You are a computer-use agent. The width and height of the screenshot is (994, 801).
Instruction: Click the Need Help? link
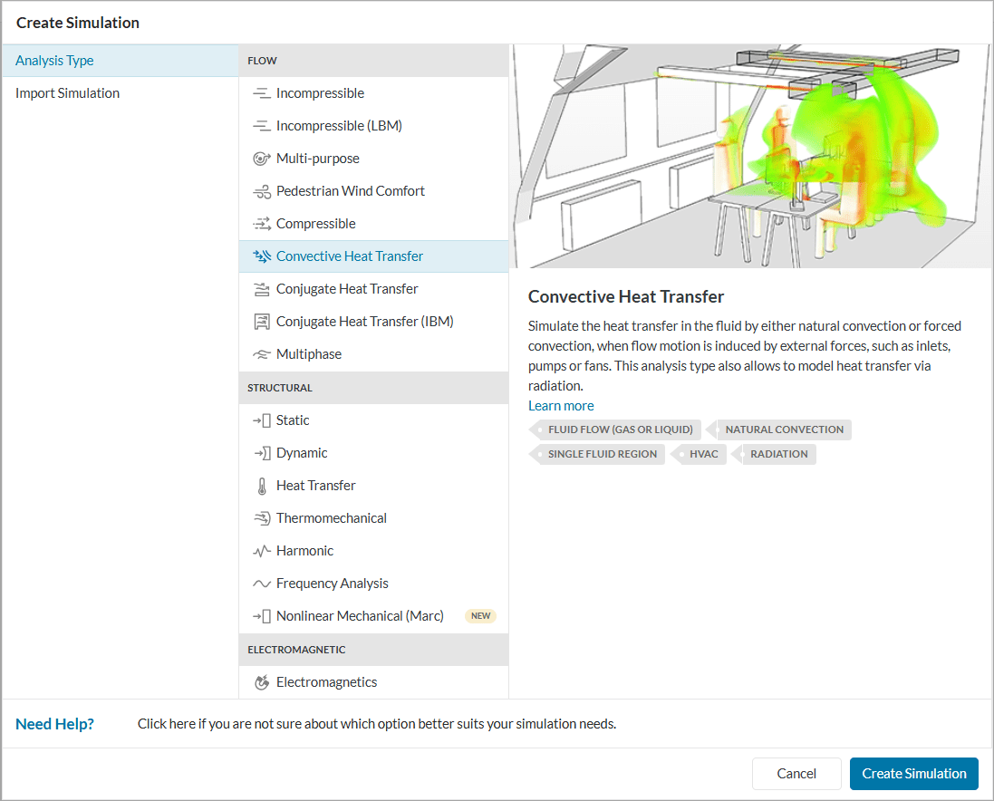click(54, 724)
